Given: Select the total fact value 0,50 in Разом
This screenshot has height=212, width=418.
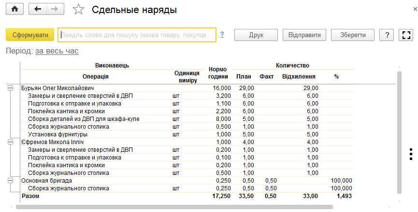Looking at the screenshot, I should (x=271, y=196).
